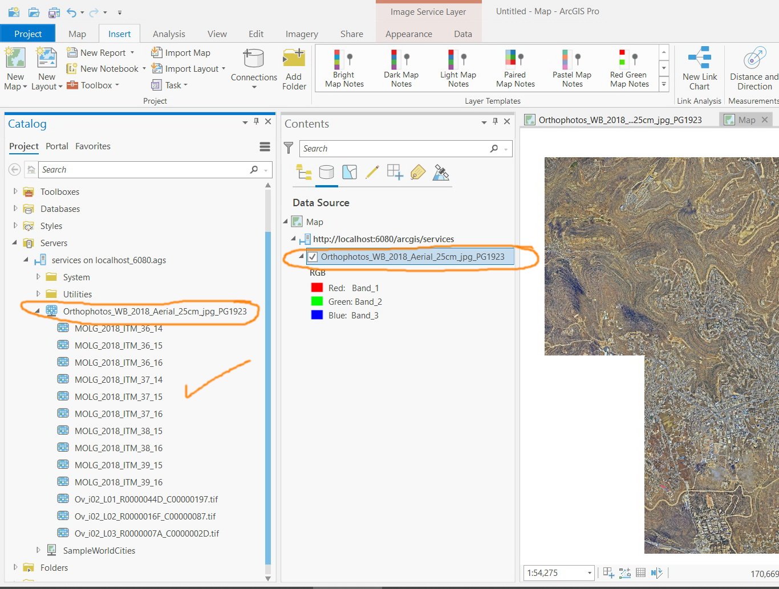
Task: Expand the SampleWorldCities service
Action: pyautogui.click(x=38, y=550)
